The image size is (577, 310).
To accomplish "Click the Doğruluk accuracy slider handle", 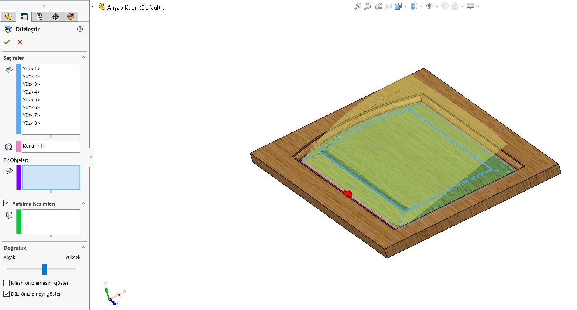I will (x=45, y=269).
